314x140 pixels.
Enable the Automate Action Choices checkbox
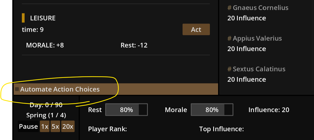pos(17,89)
